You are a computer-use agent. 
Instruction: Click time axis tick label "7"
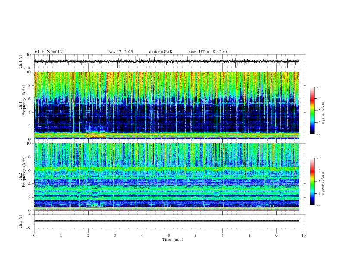(223, 236)
